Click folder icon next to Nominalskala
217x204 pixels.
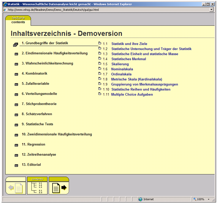(100, 69)
